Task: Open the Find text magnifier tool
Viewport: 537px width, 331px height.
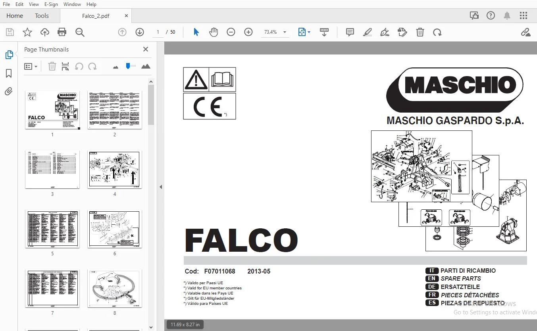Action: pos(80,32)
